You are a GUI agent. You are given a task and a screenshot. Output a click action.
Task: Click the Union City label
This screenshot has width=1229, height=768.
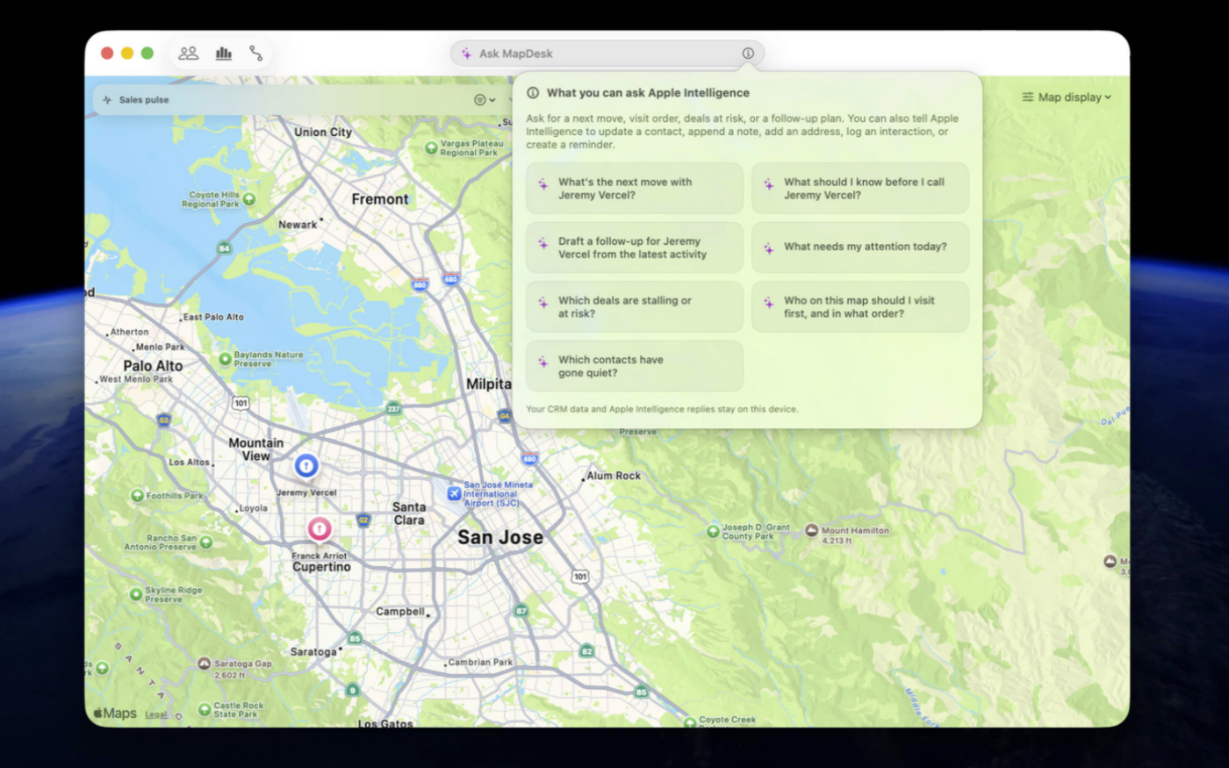pyautogui.click(x=323, y=132)
